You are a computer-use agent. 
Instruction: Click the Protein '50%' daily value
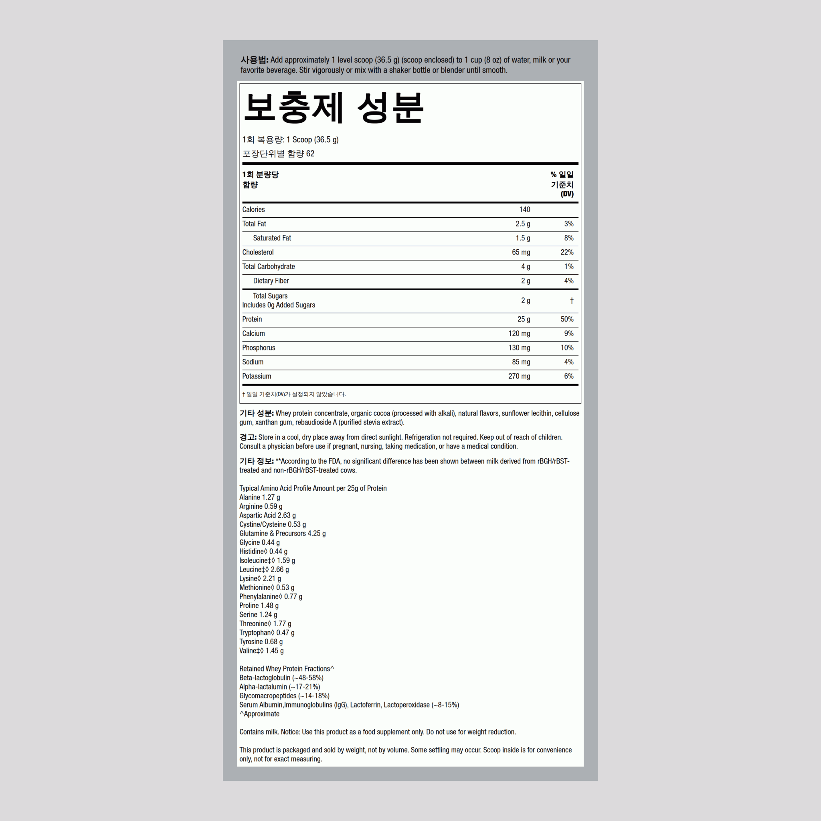(x=567, y=320)
